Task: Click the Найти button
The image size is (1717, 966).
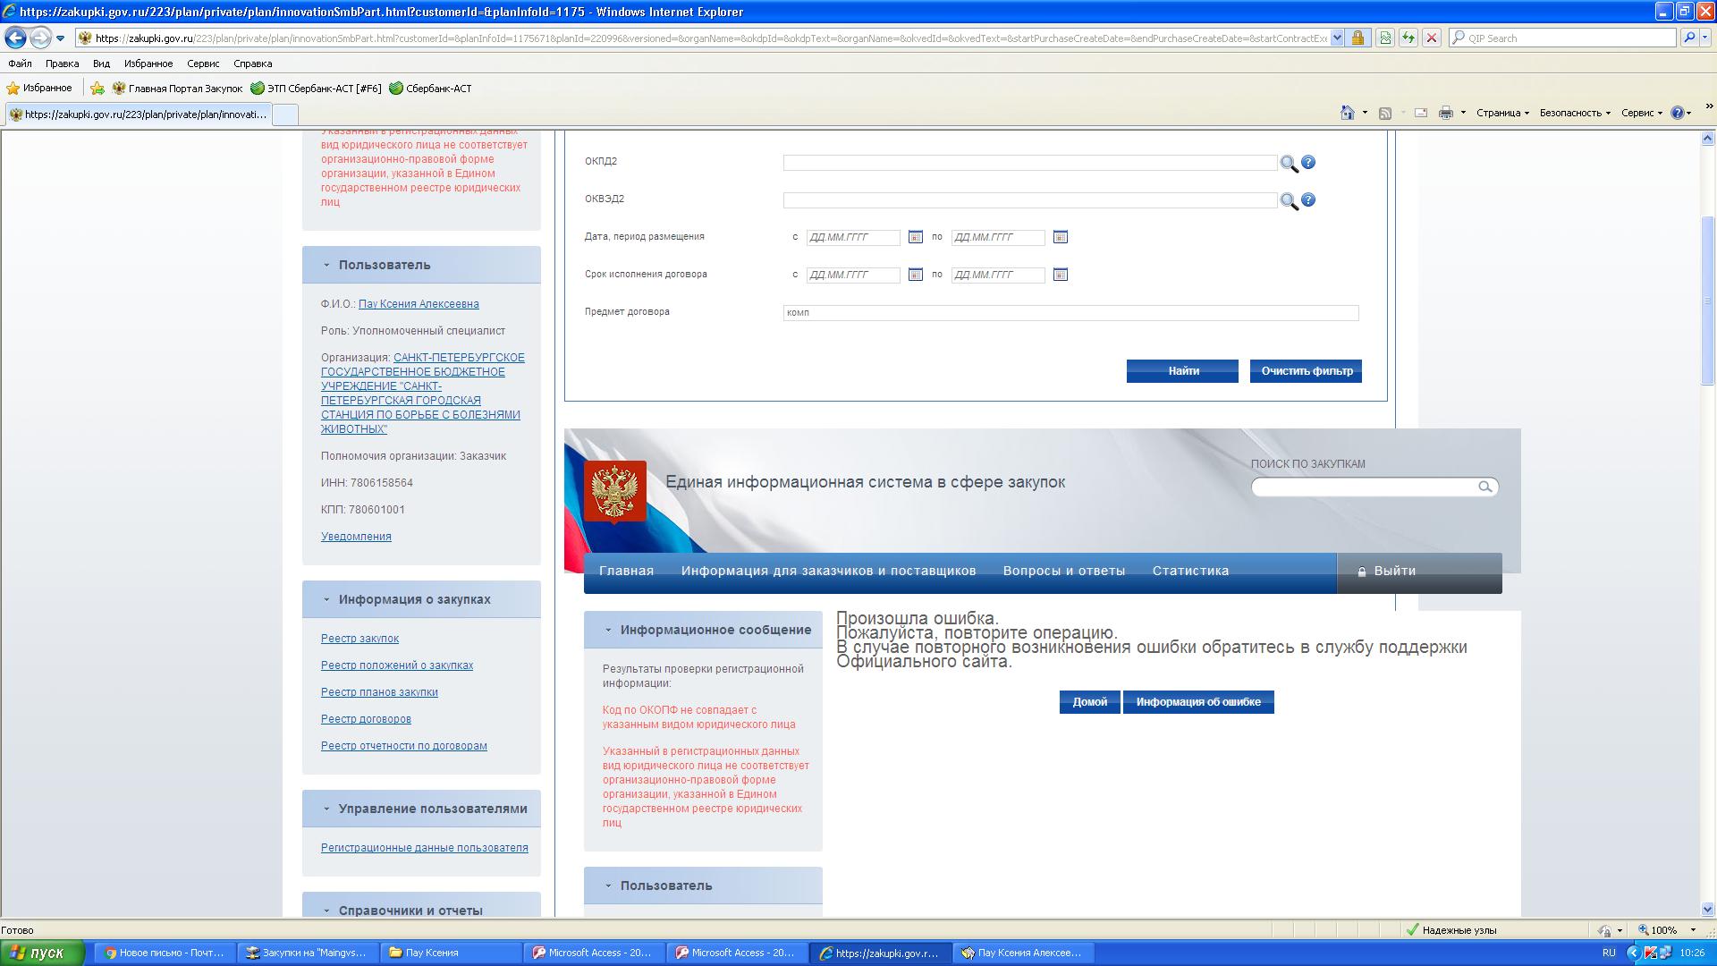Action: (1182, 371)
